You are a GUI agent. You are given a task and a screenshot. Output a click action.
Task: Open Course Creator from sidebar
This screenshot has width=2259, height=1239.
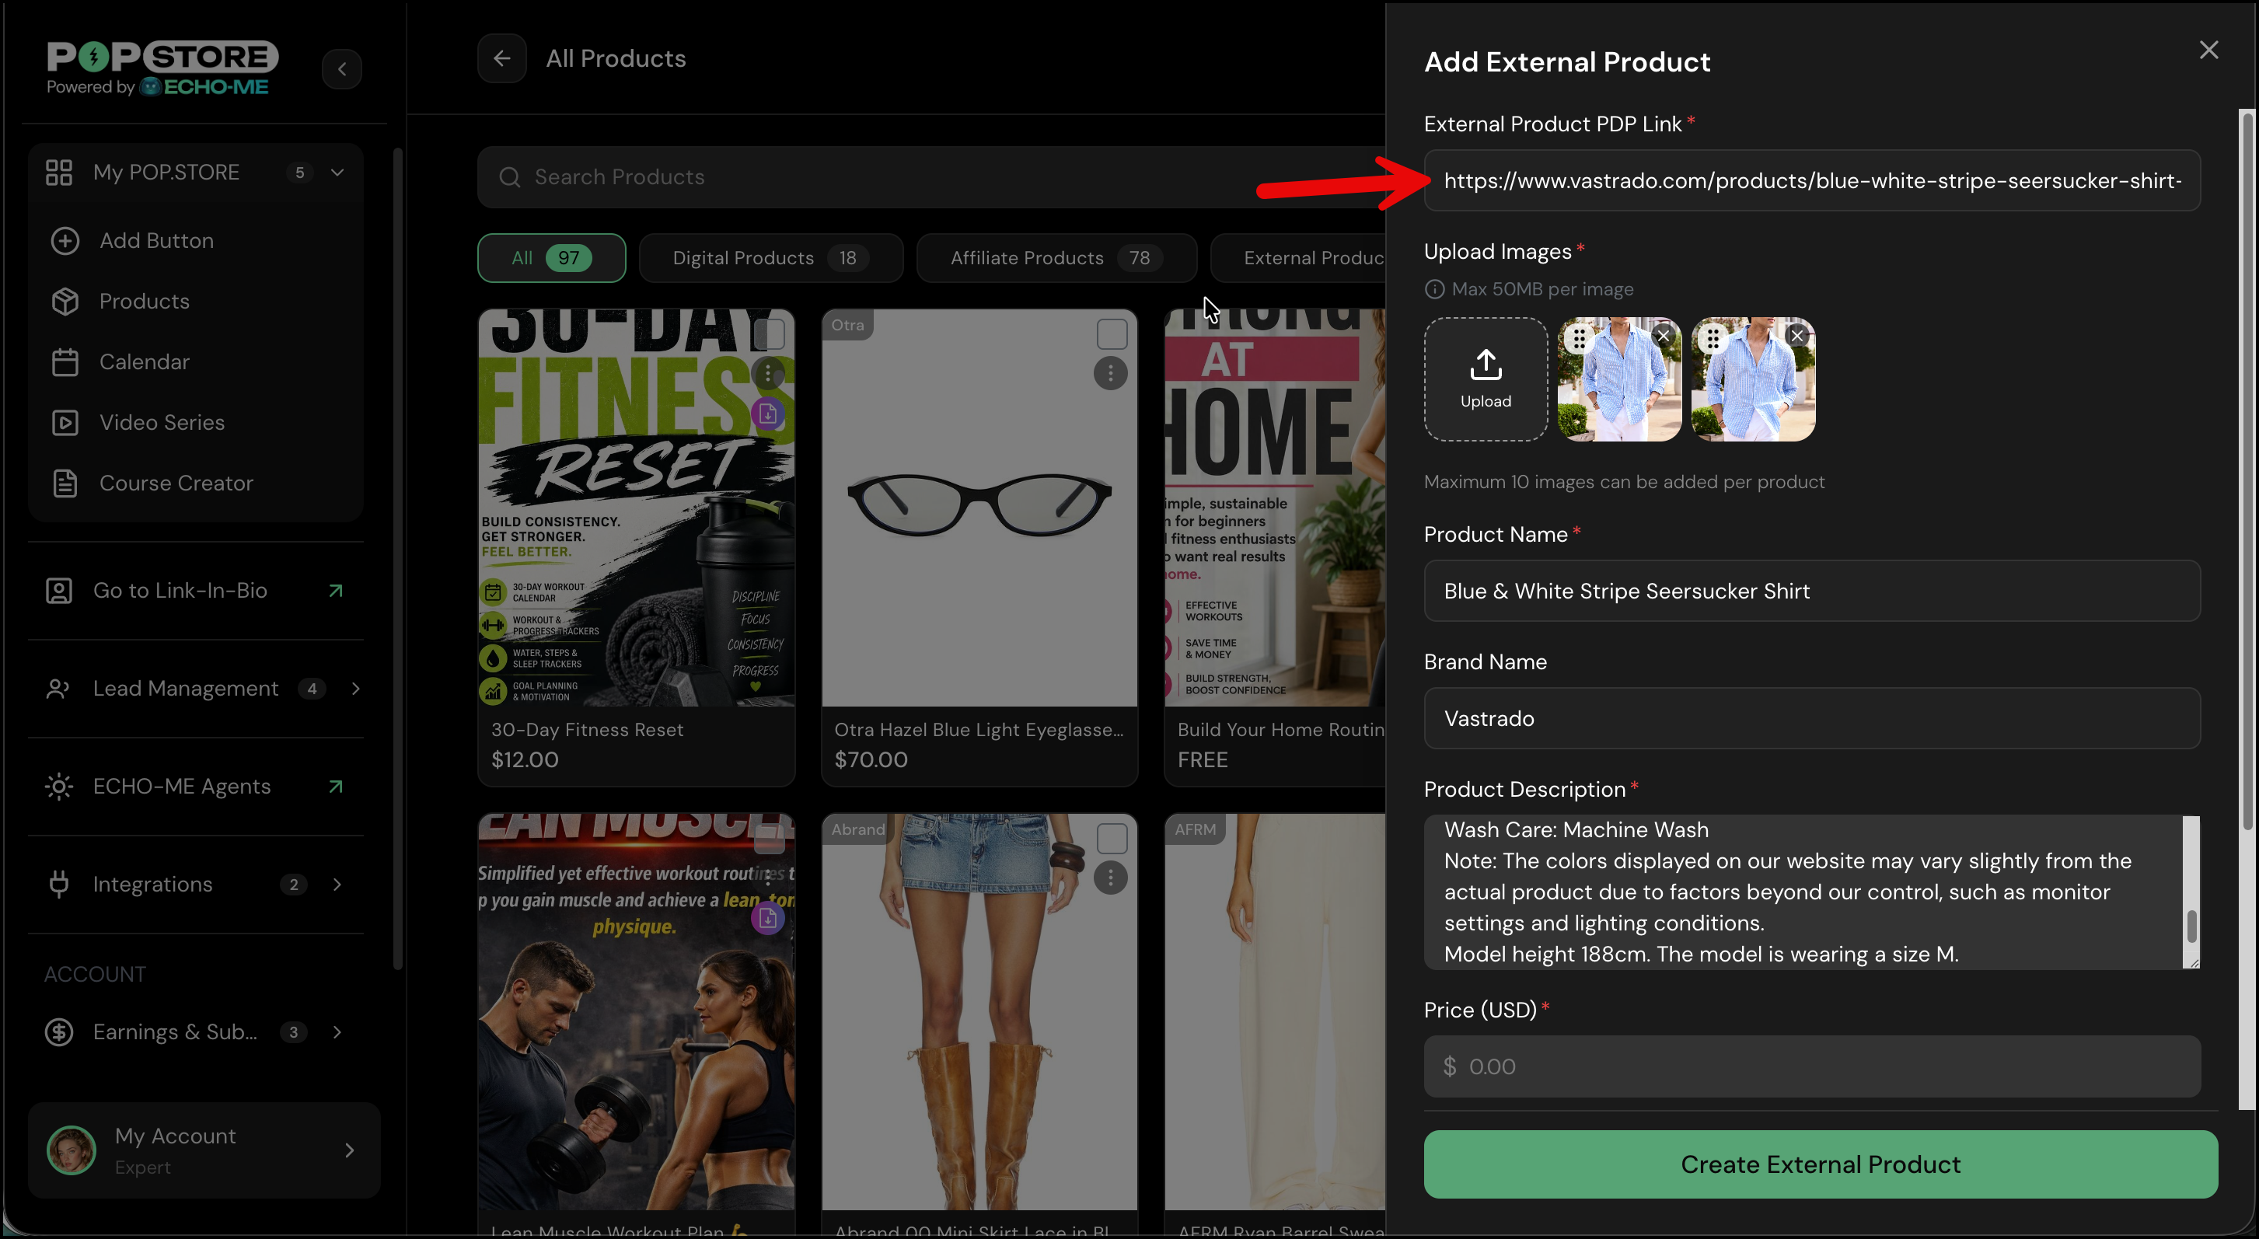click(x=176, y=483)
